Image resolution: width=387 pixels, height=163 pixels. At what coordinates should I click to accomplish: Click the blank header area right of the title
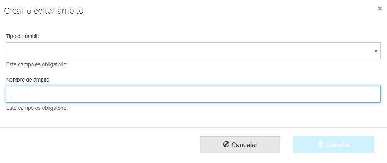(x=233, y=11)
